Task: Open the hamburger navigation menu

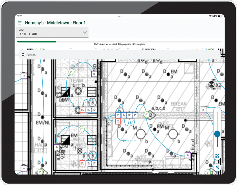Action: pyautogui.click(x=20, y=23)
